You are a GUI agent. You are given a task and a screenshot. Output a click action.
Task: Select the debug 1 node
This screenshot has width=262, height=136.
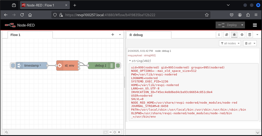101,66
